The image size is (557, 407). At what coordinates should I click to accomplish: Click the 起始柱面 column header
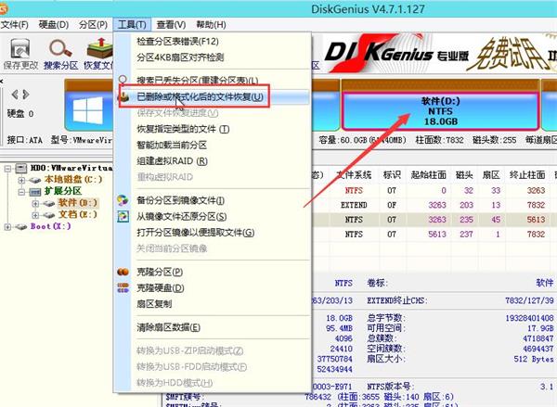point(428,174)
